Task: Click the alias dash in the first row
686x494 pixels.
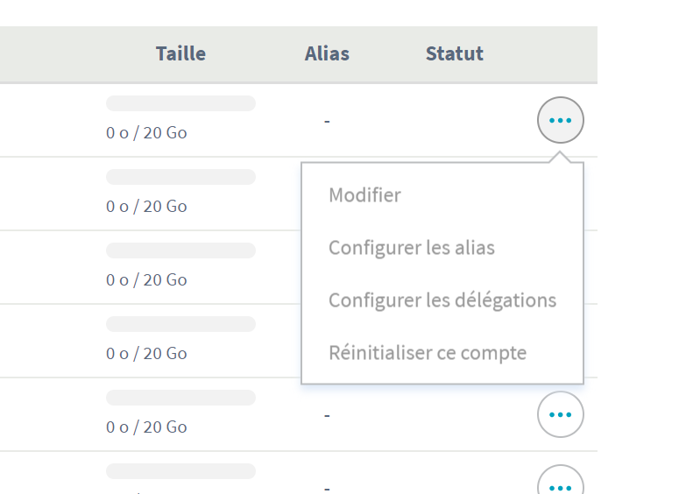Action: (x=327, y=120)
